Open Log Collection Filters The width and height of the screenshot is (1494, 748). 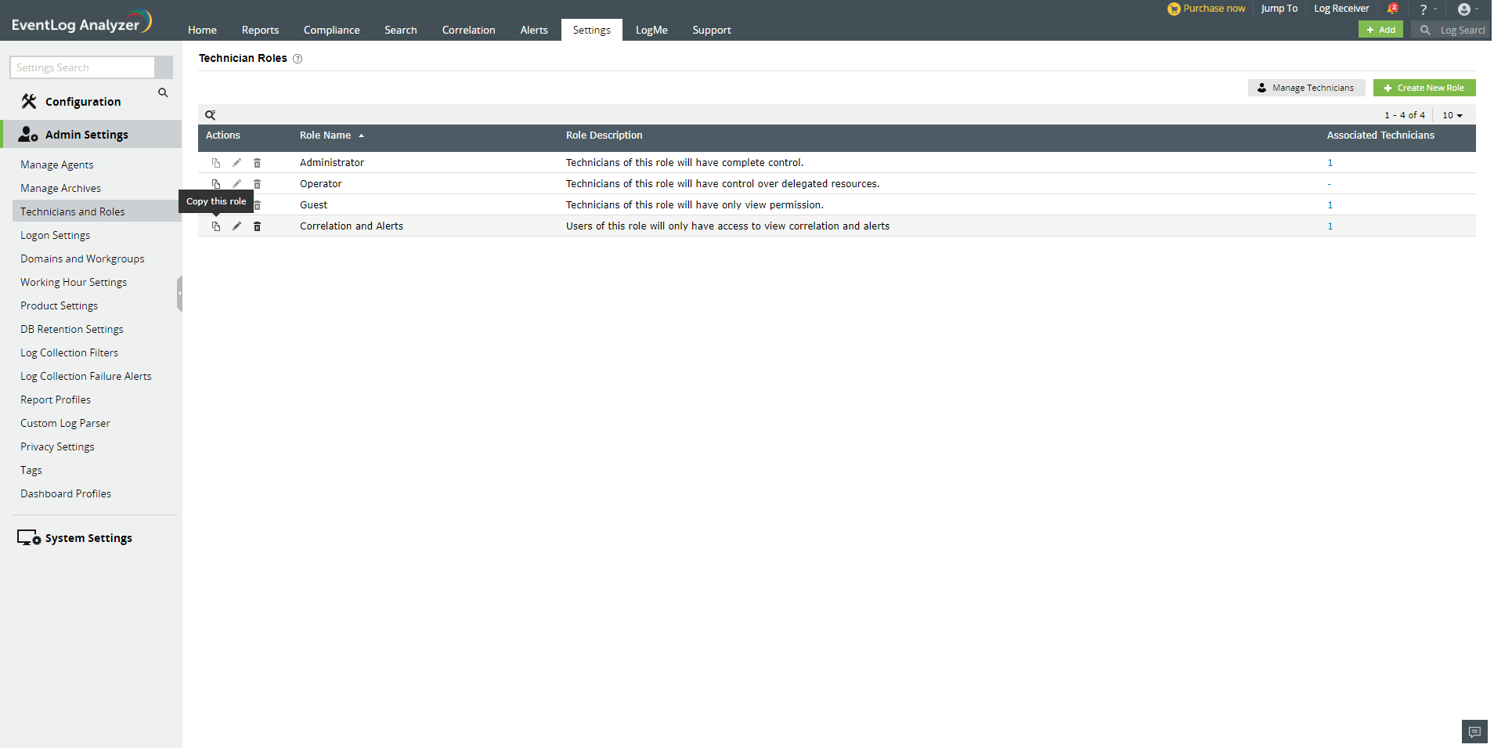tap(69, 352)
